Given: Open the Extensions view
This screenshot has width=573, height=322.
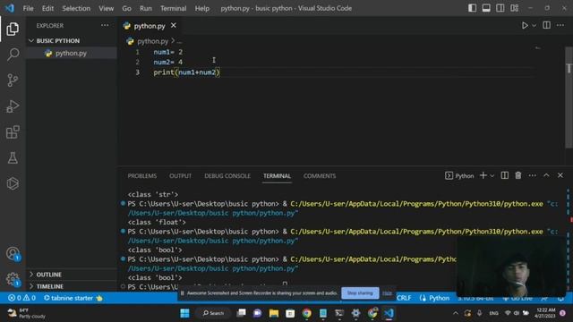Looking at the screenshot, I should [13, 132].
